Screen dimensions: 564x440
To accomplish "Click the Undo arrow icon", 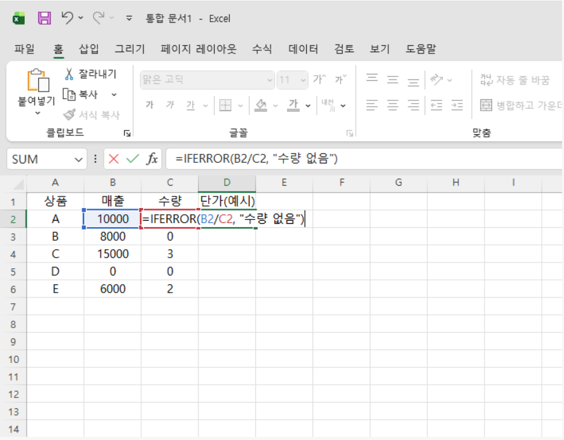I will pos(67,18).
